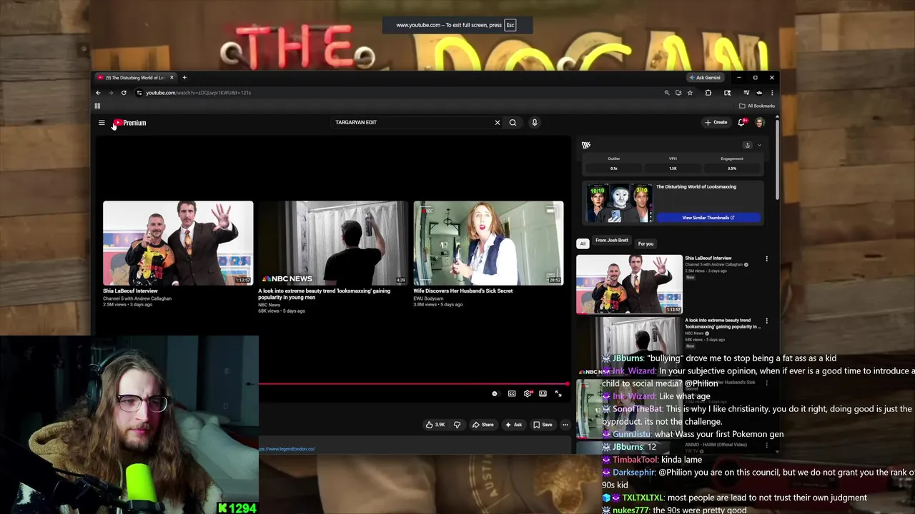
Task: Switch the player to theater mode
Action: coord(543,393)
